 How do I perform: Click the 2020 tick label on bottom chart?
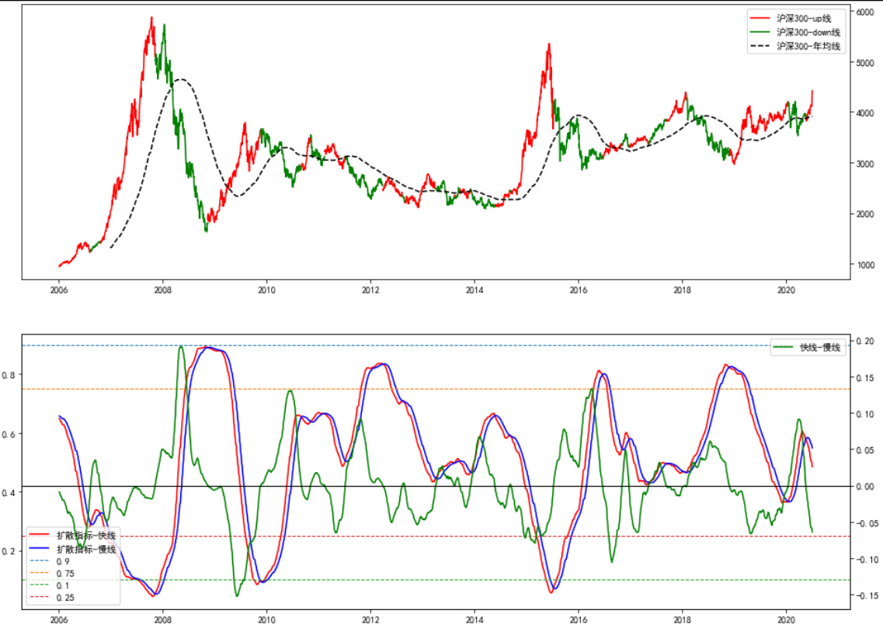[x=786, y=619]
